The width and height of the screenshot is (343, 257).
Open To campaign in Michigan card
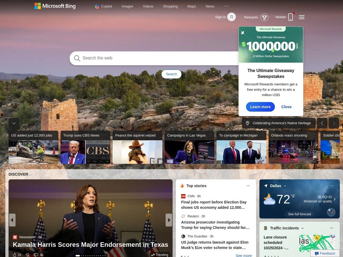click(x=241, y=147)
